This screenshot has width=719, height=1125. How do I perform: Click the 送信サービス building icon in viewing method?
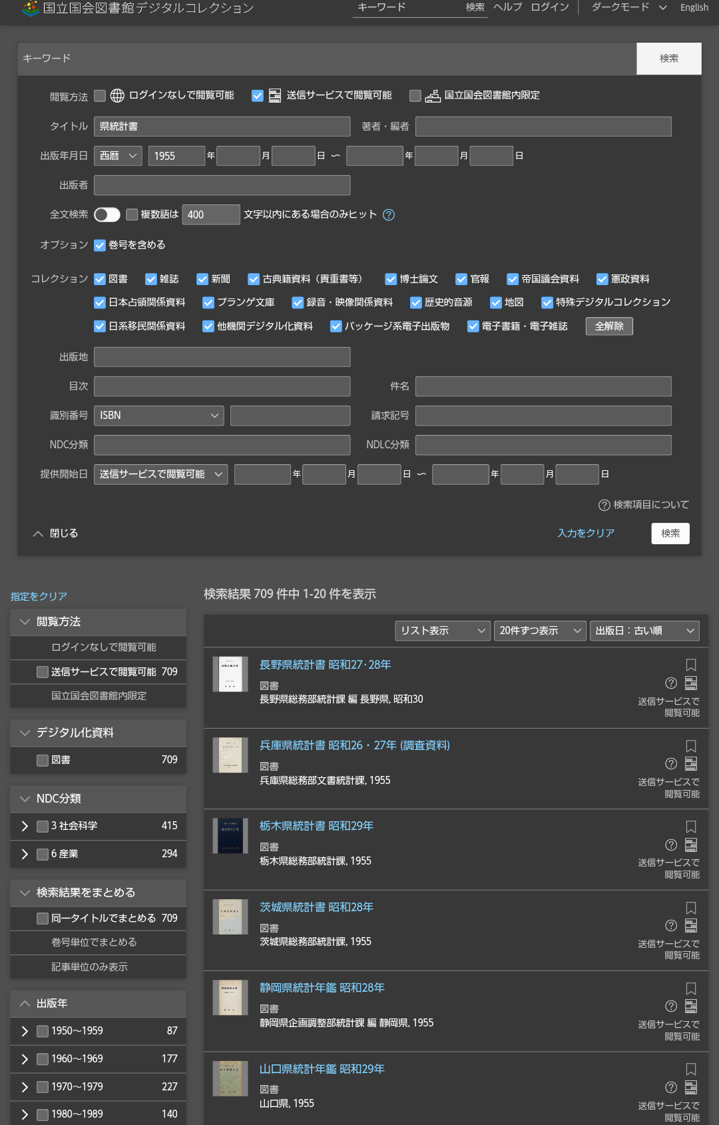(275, 96)
